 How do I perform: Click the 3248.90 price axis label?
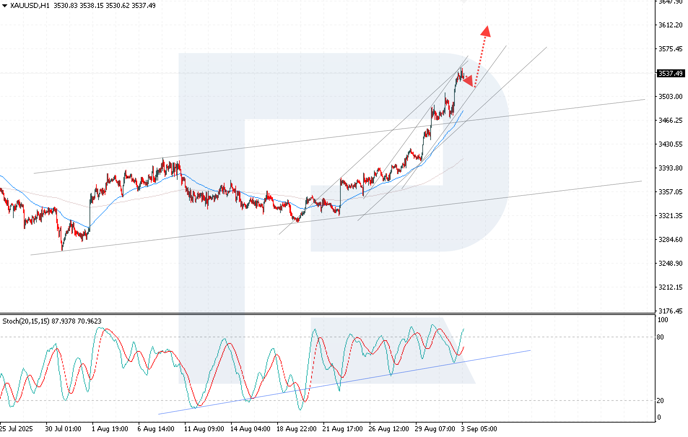pyautogui.click(x=671, y=263)
